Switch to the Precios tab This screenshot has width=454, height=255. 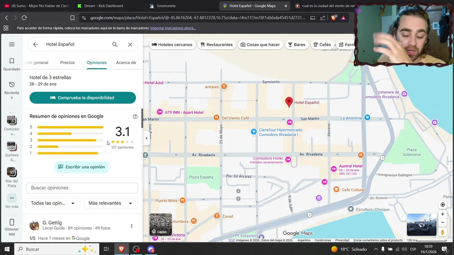pos(67,62)
